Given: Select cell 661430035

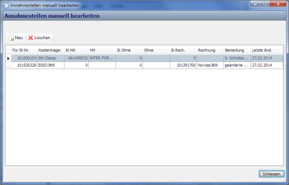Looking at the screenshot, I should [76, 58].
